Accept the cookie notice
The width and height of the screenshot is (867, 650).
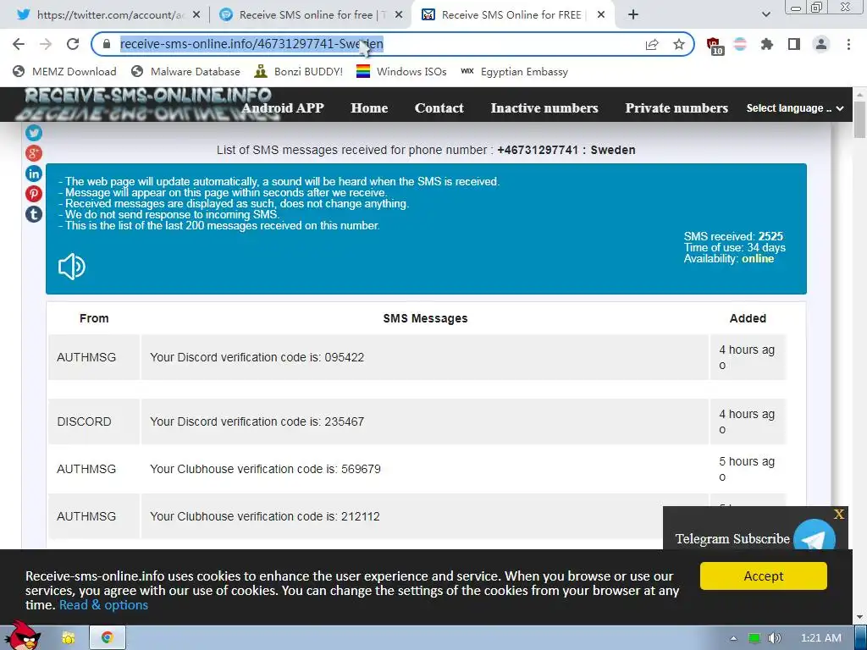pos(763,576)
